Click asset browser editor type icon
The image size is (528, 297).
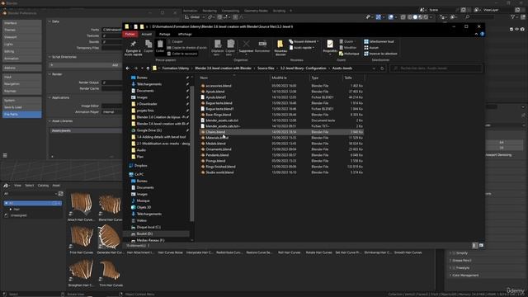6,186
